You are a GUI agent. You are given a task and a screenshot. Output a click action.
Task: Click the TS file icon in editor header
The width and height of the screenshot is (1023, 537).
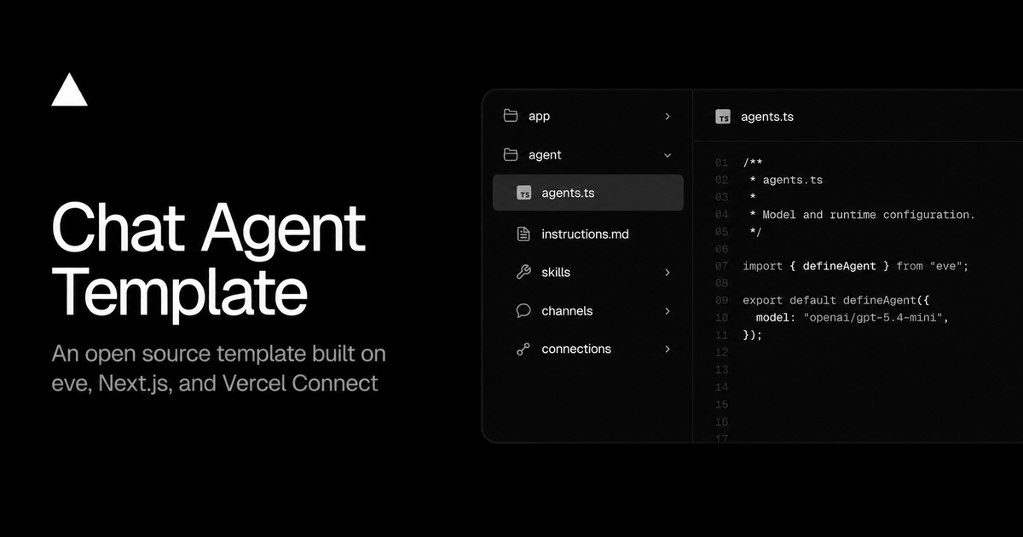723,117
